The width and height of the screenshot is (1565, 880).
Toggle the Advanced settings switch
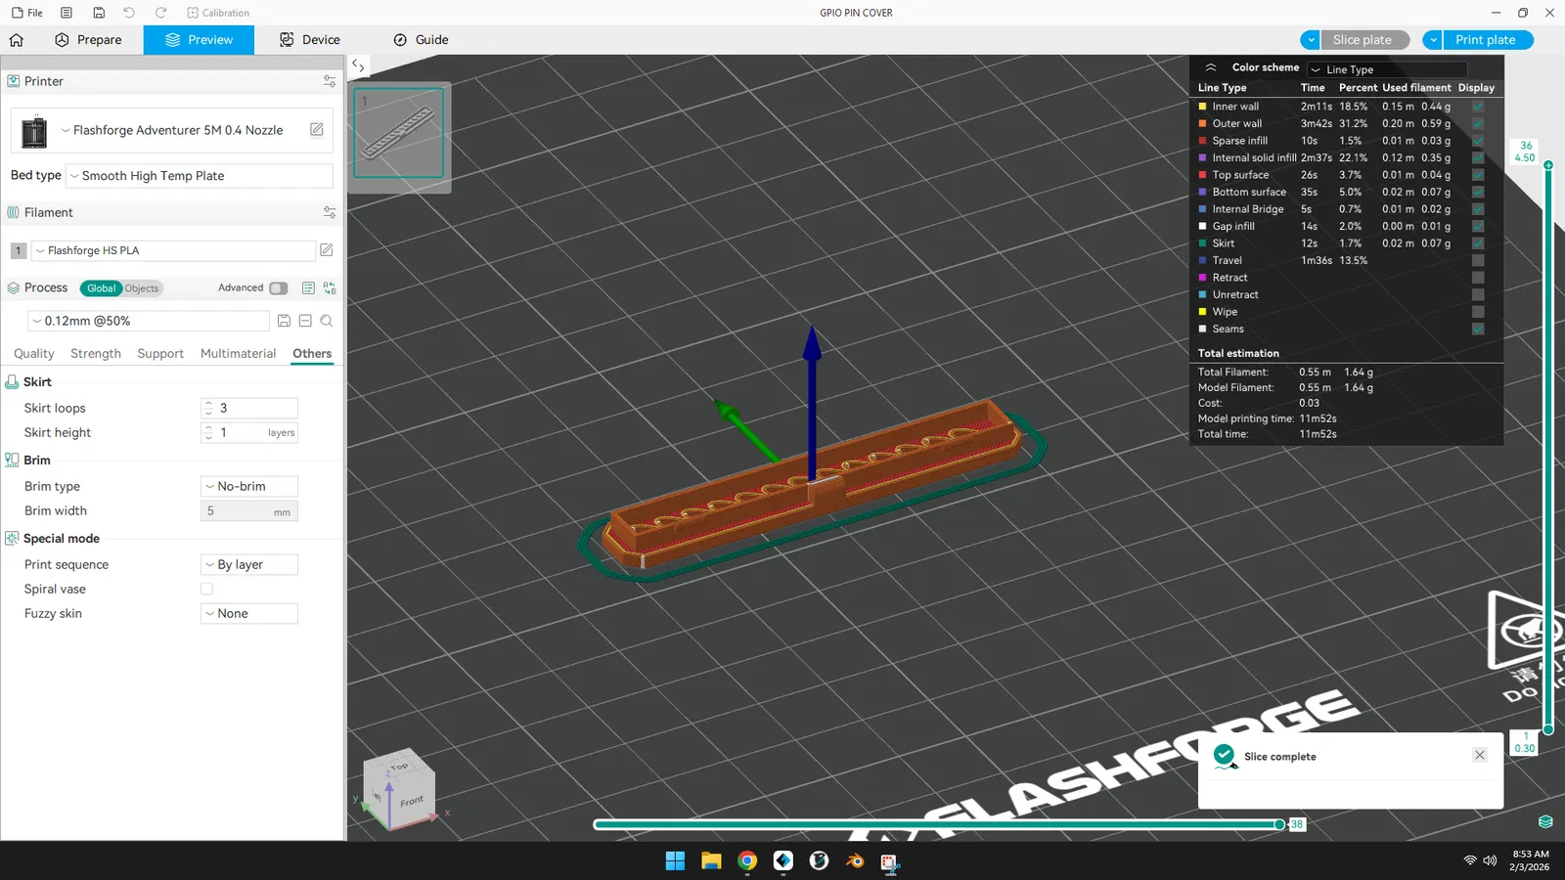point(279,288)
